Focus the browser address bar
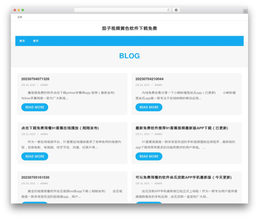 (122, 10)
